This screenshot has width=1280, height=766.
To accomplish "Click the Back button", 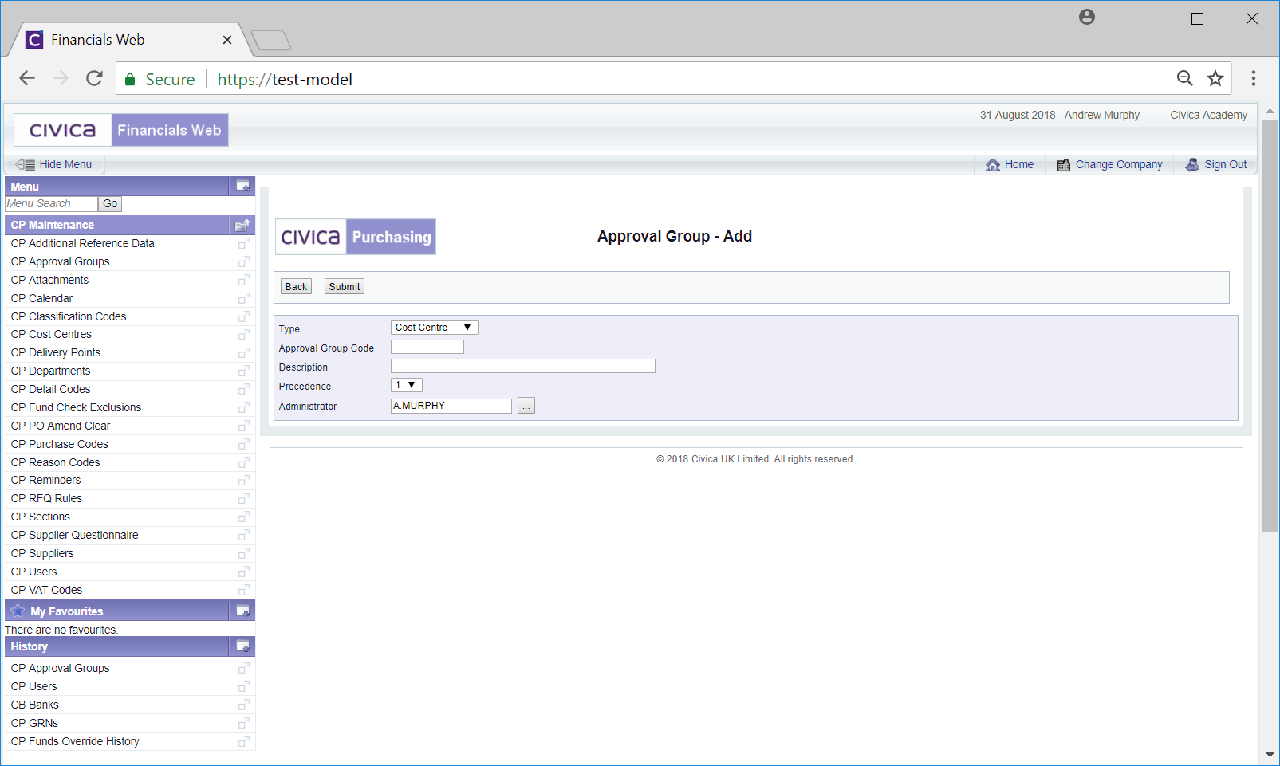I will click(x=296, y=287).
